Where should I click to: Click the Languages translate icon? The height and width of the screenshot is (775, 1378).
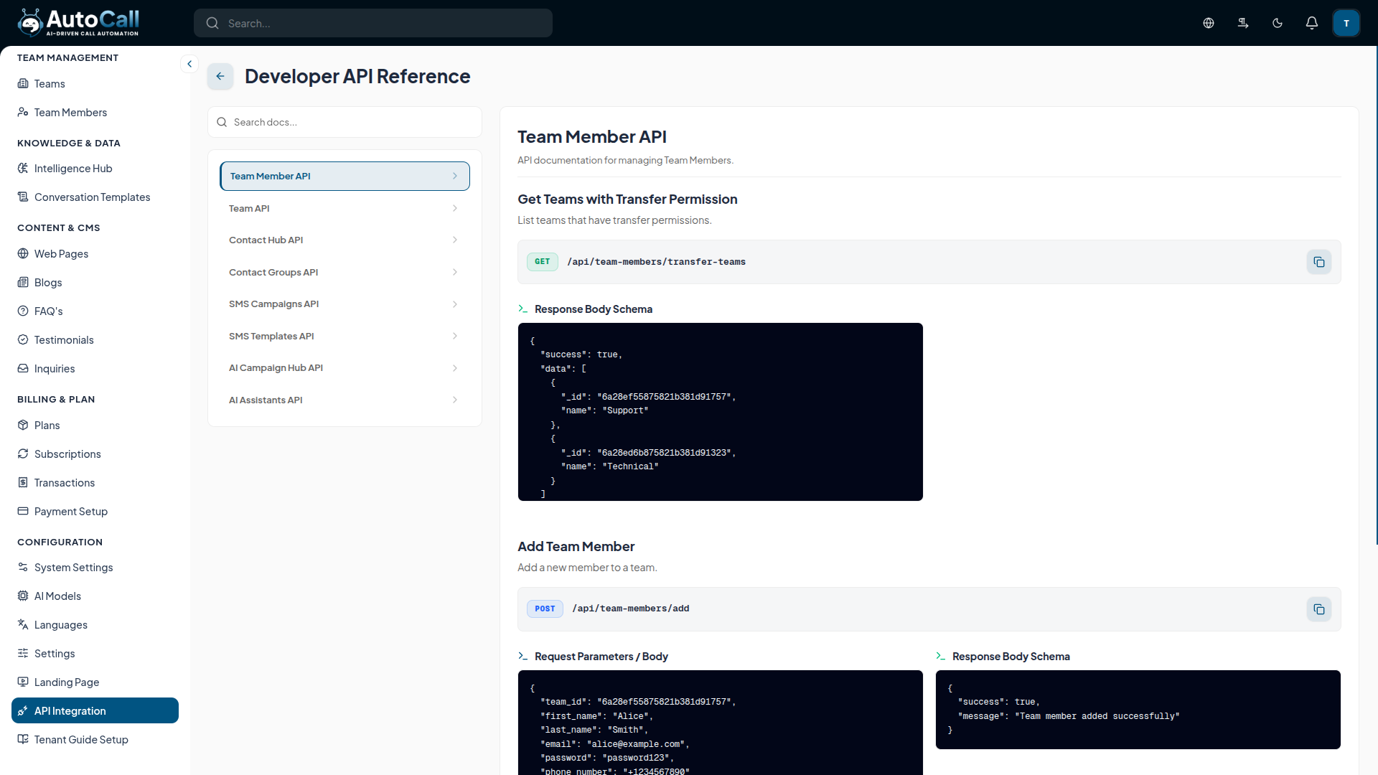click(23, 625)
